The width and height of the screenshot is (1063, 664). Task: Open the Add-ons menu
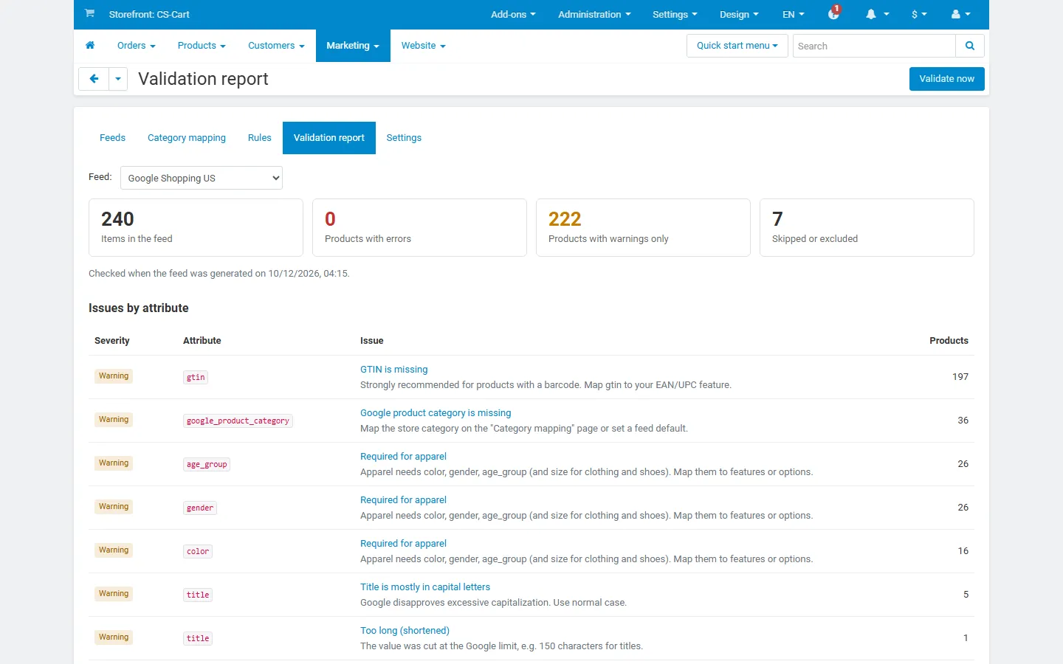point(513,14)
